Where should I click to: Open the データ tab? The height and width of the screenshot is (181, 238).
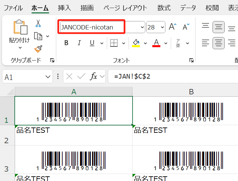(x=188, y=8)
